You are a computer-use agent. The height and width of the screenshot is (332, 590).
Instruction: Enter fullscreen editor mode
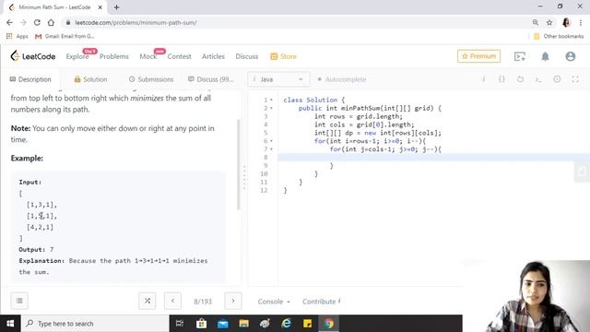pos(575,79)
